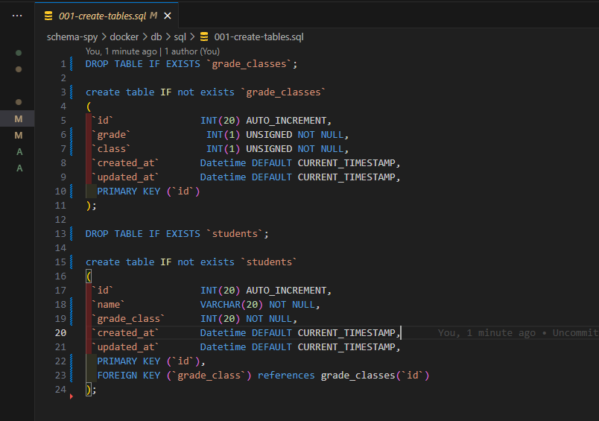Click '`grade`' column name on line 6
The width and height of the screenshot is (599, 421).
111,134
